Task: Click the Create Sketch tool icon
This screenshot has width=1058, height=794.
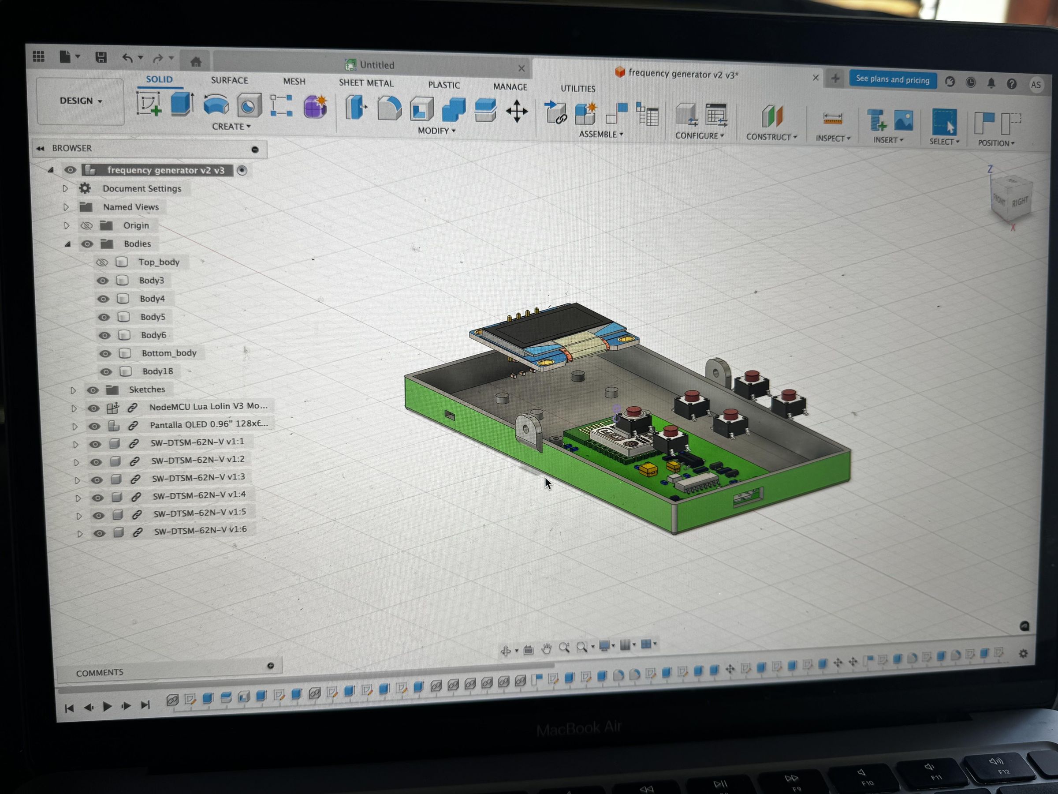Action: pos(148,104)
